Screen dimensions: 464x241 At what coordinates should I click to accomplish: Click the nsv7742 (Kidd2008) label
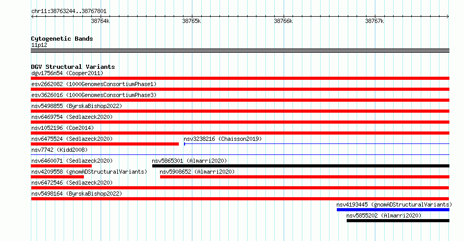point(59,150)
